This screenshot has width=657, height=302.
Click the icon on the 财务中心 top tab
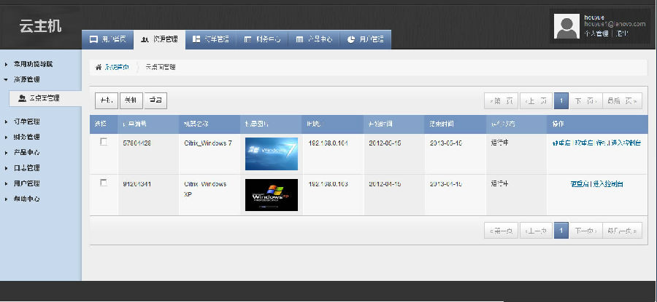coord(248,39)
